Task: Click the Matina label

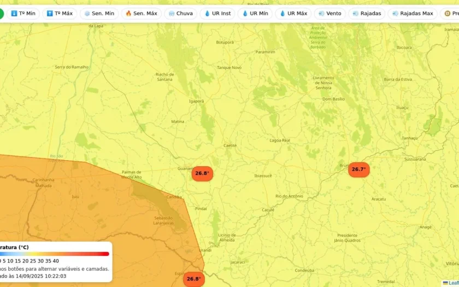Action: pos(178,121)
